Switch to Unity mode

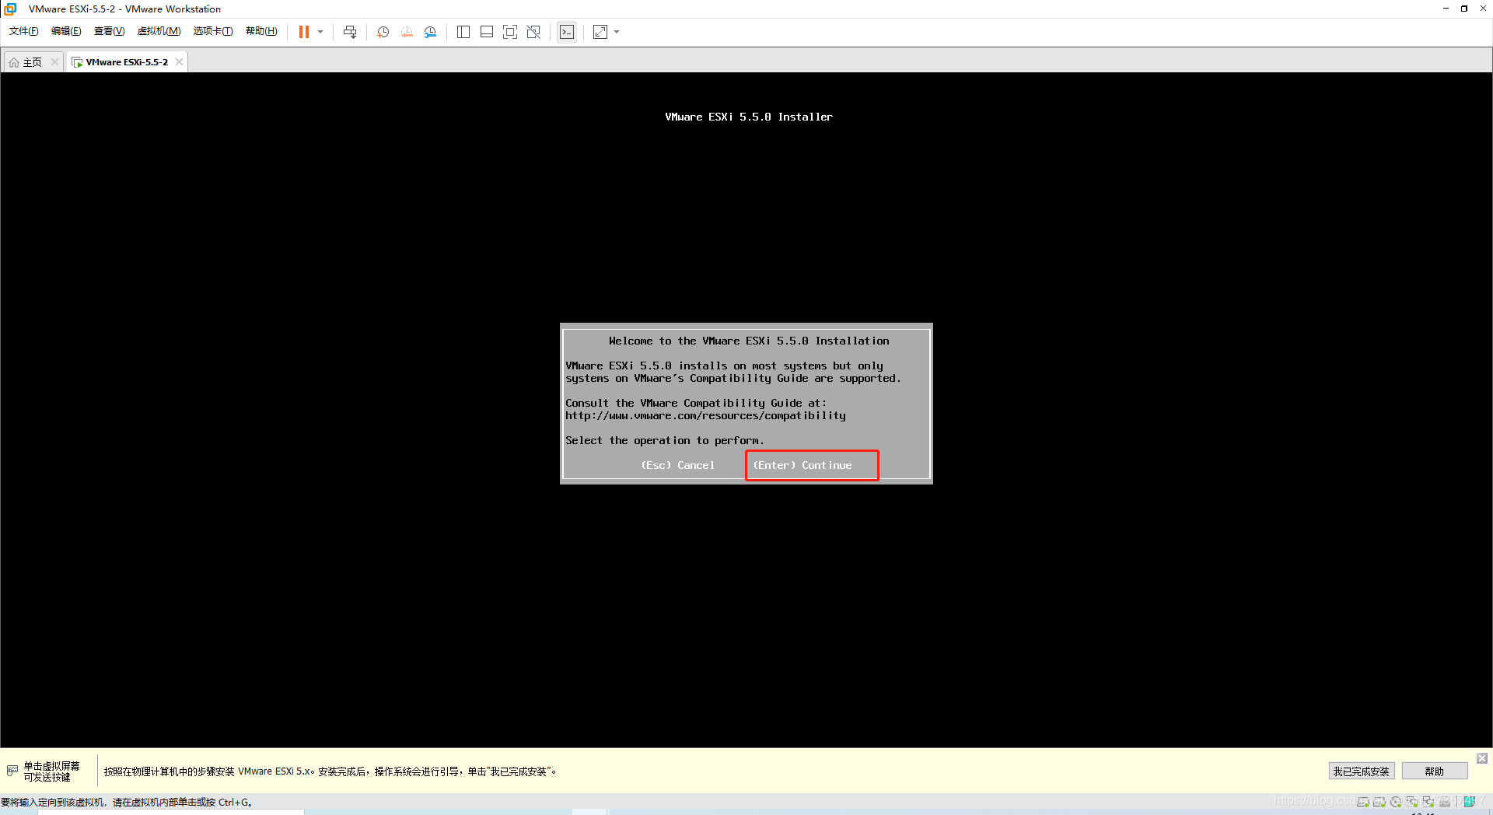click(533, 32)
